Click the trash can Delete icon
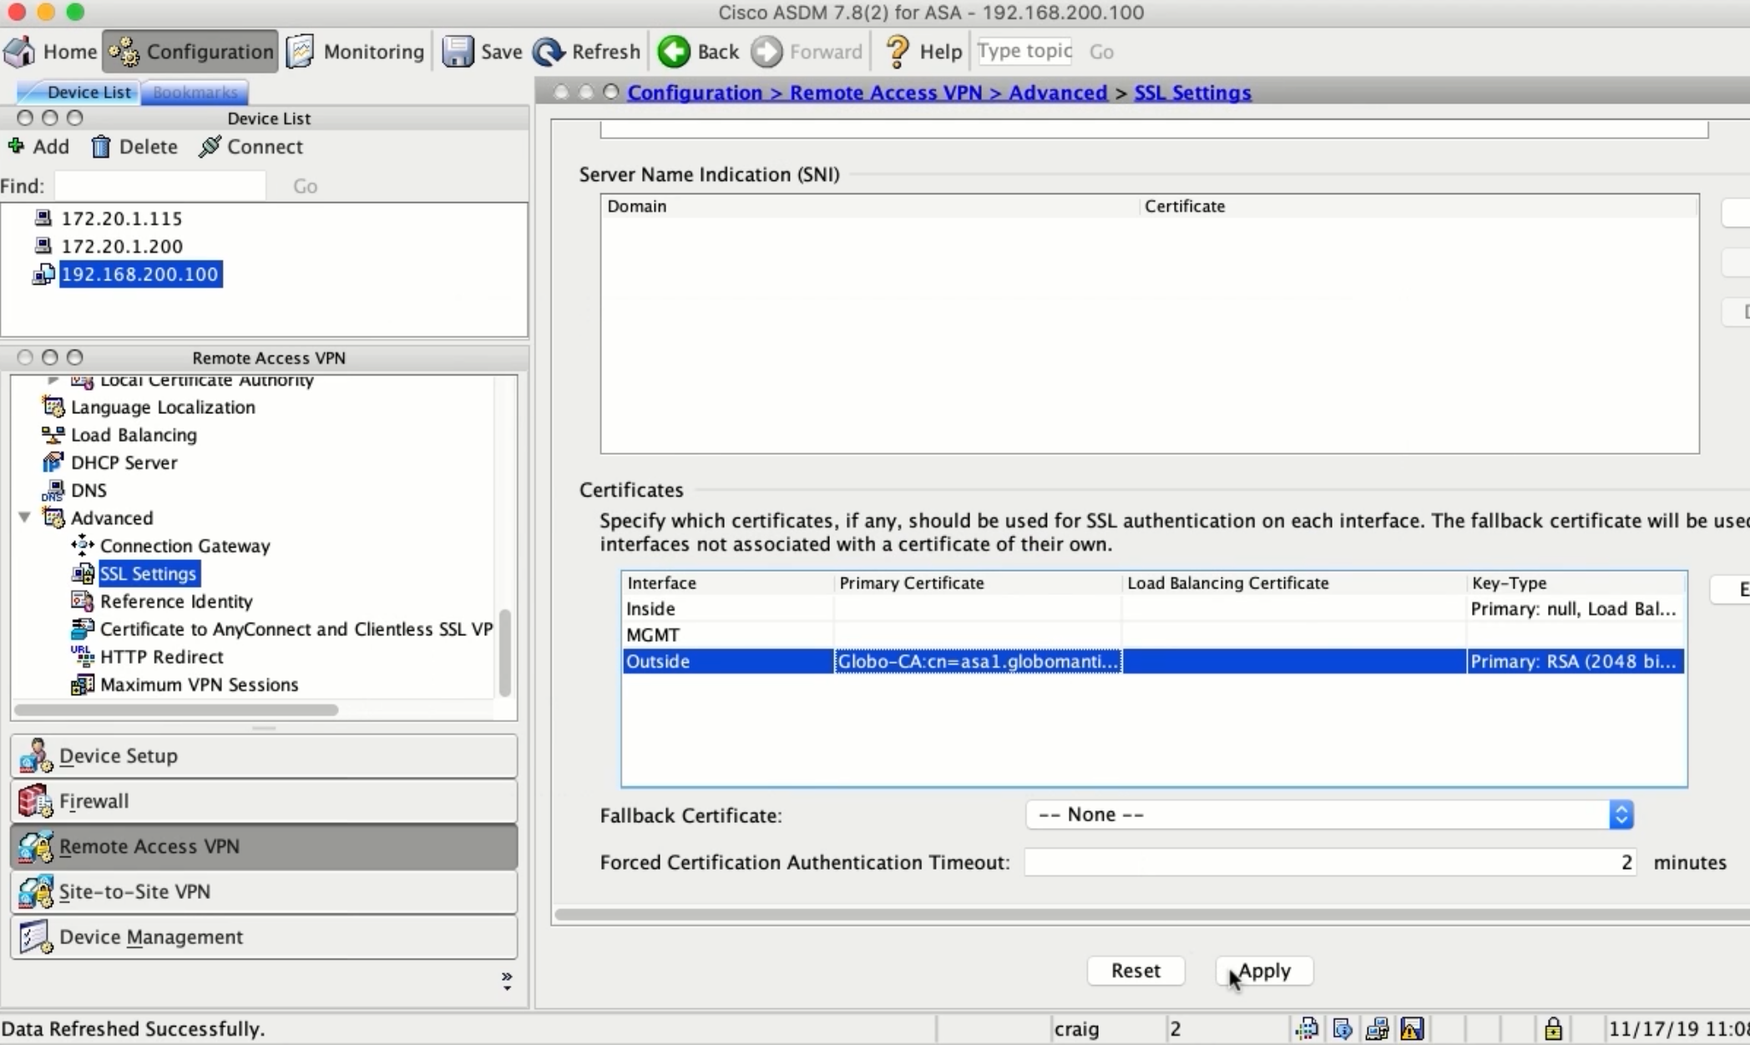1750x1045 pixels. pyautogui.click(x=101, y=147)
